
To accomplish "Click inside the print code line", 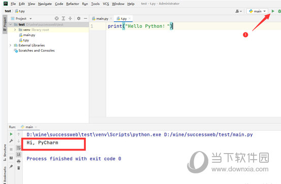I will click(x=140, y=26).
